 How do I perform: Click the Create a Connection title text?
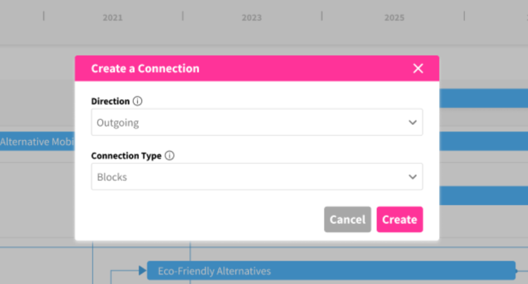(x=145, y=69)
